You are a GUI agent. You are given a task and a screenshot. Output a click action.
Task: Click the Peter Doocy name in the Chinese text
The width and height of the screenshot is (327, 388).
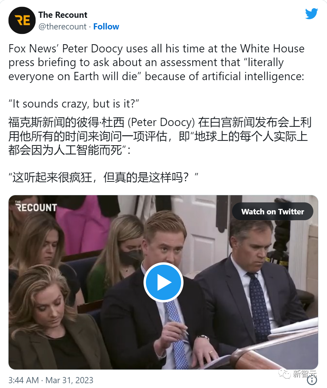click(161, 122)
